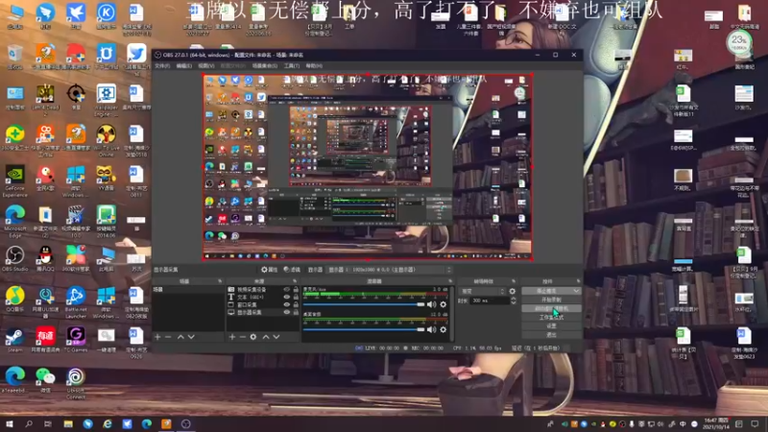Open the Edit menu in OBS
The width and height of the screenshot is (768, 432).
click(183, 65)
